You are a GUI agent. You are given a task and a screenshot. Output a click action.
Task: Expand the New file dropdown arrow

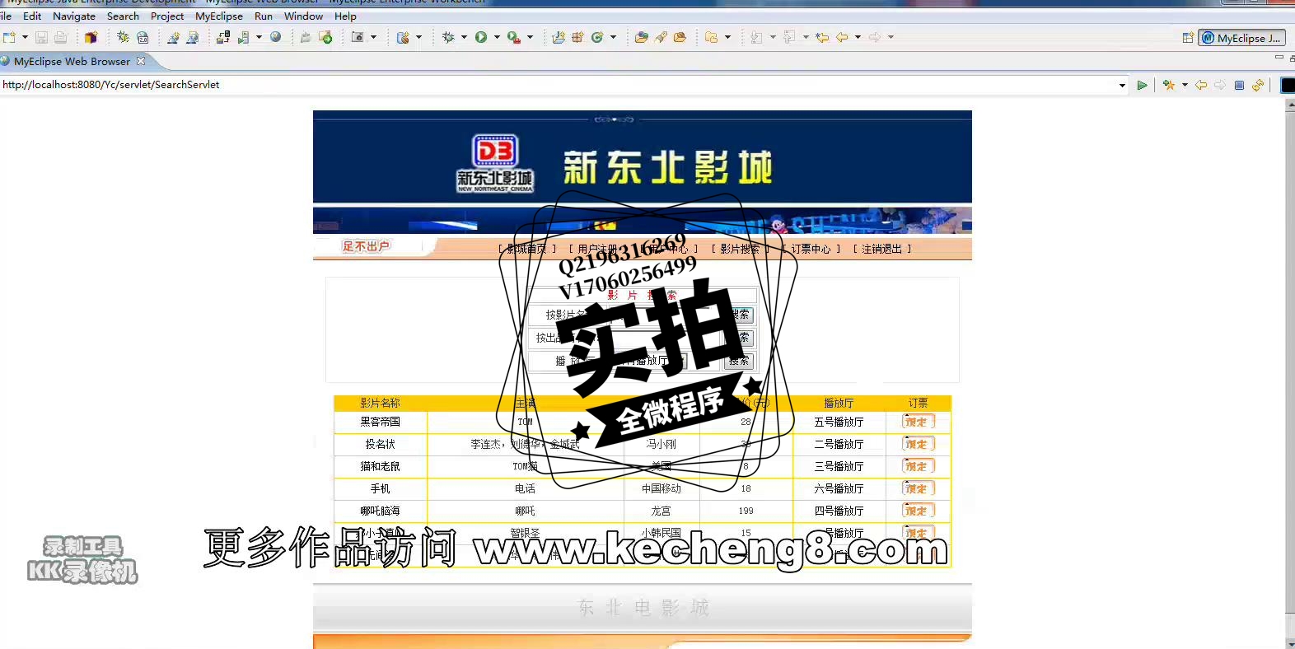pyautogui.click(x=25, y=37)
